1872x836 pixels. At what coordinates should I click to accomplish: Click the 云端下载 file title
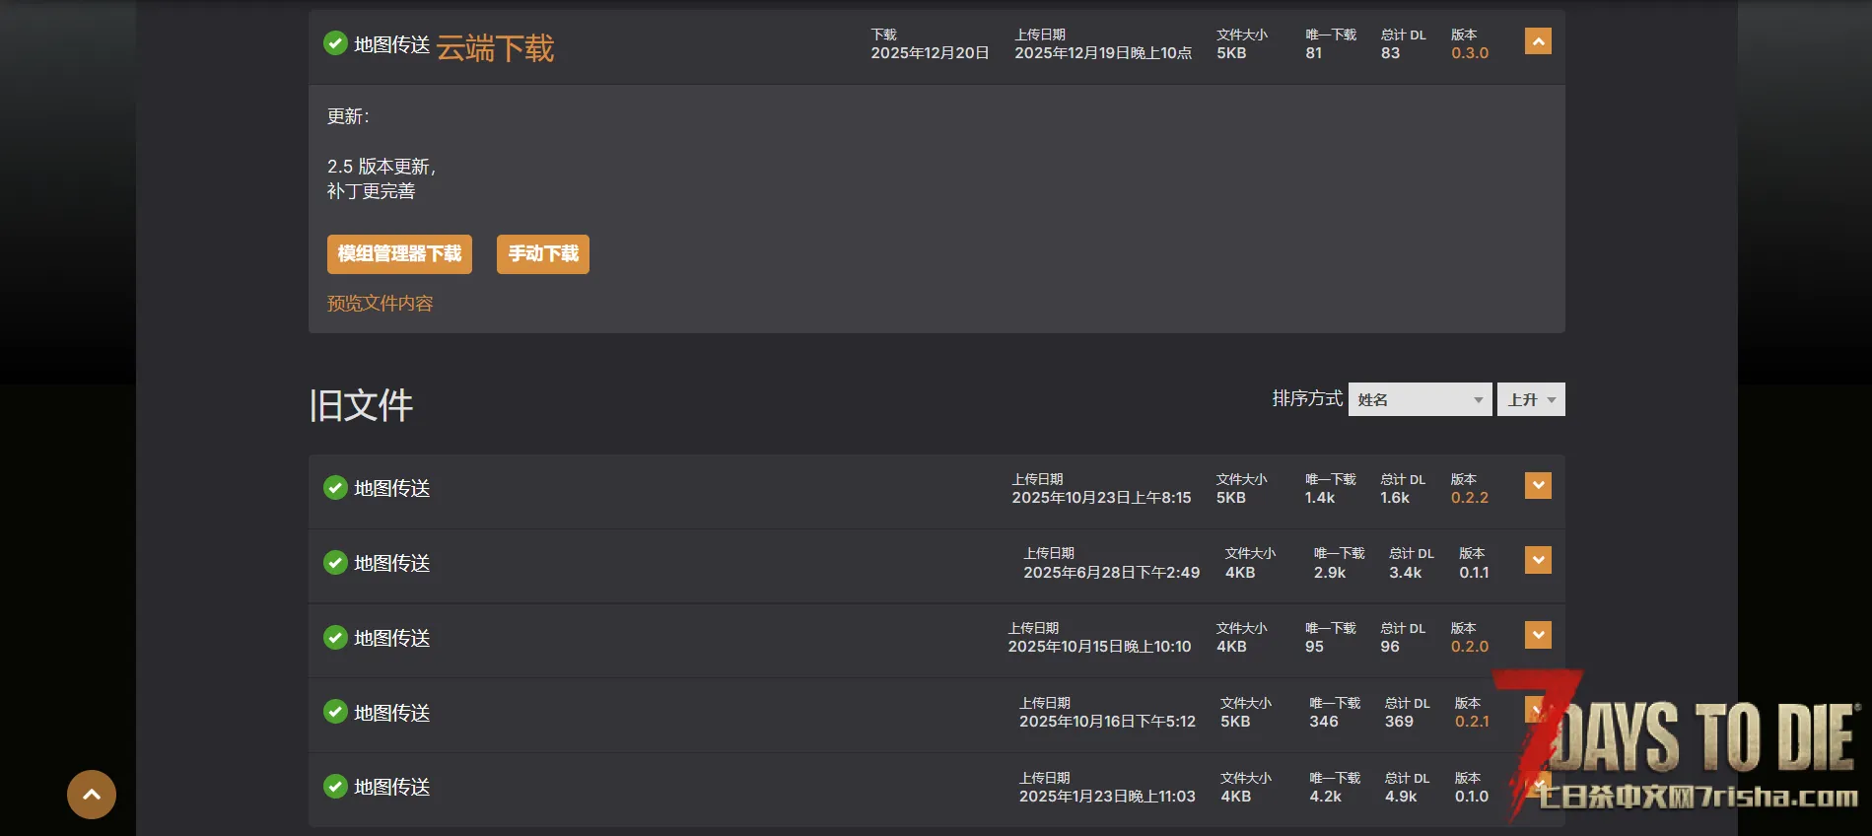(494, 48)
